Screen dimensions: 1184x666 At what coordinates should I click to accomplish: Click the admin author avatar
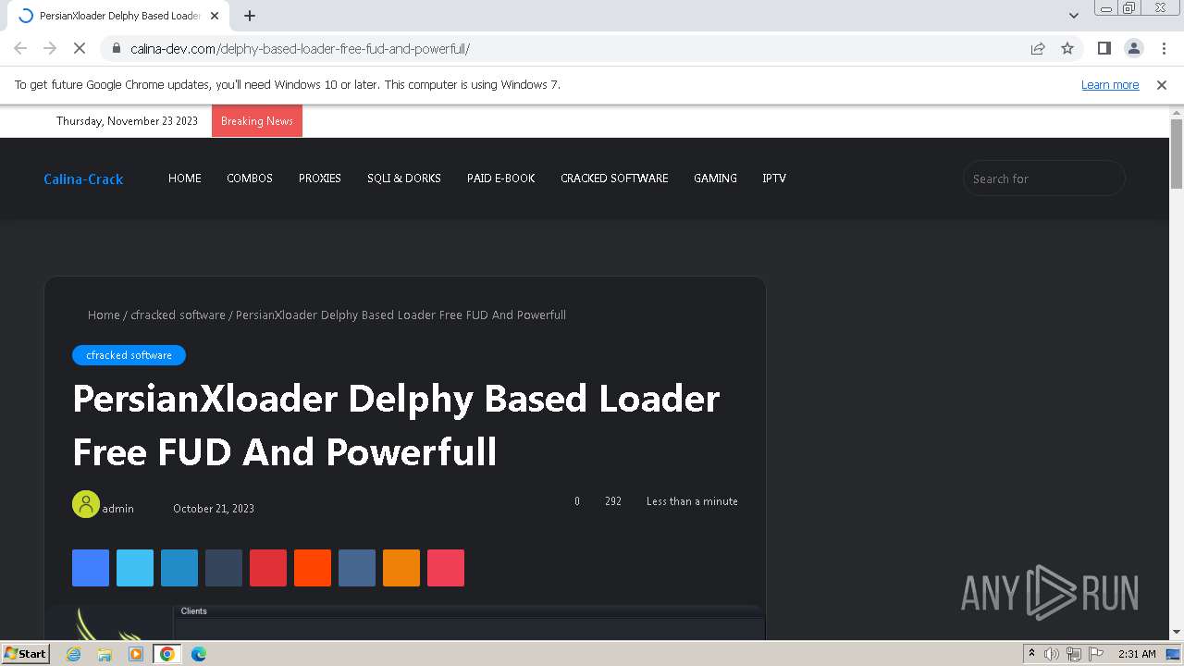(x=86, y=504)
